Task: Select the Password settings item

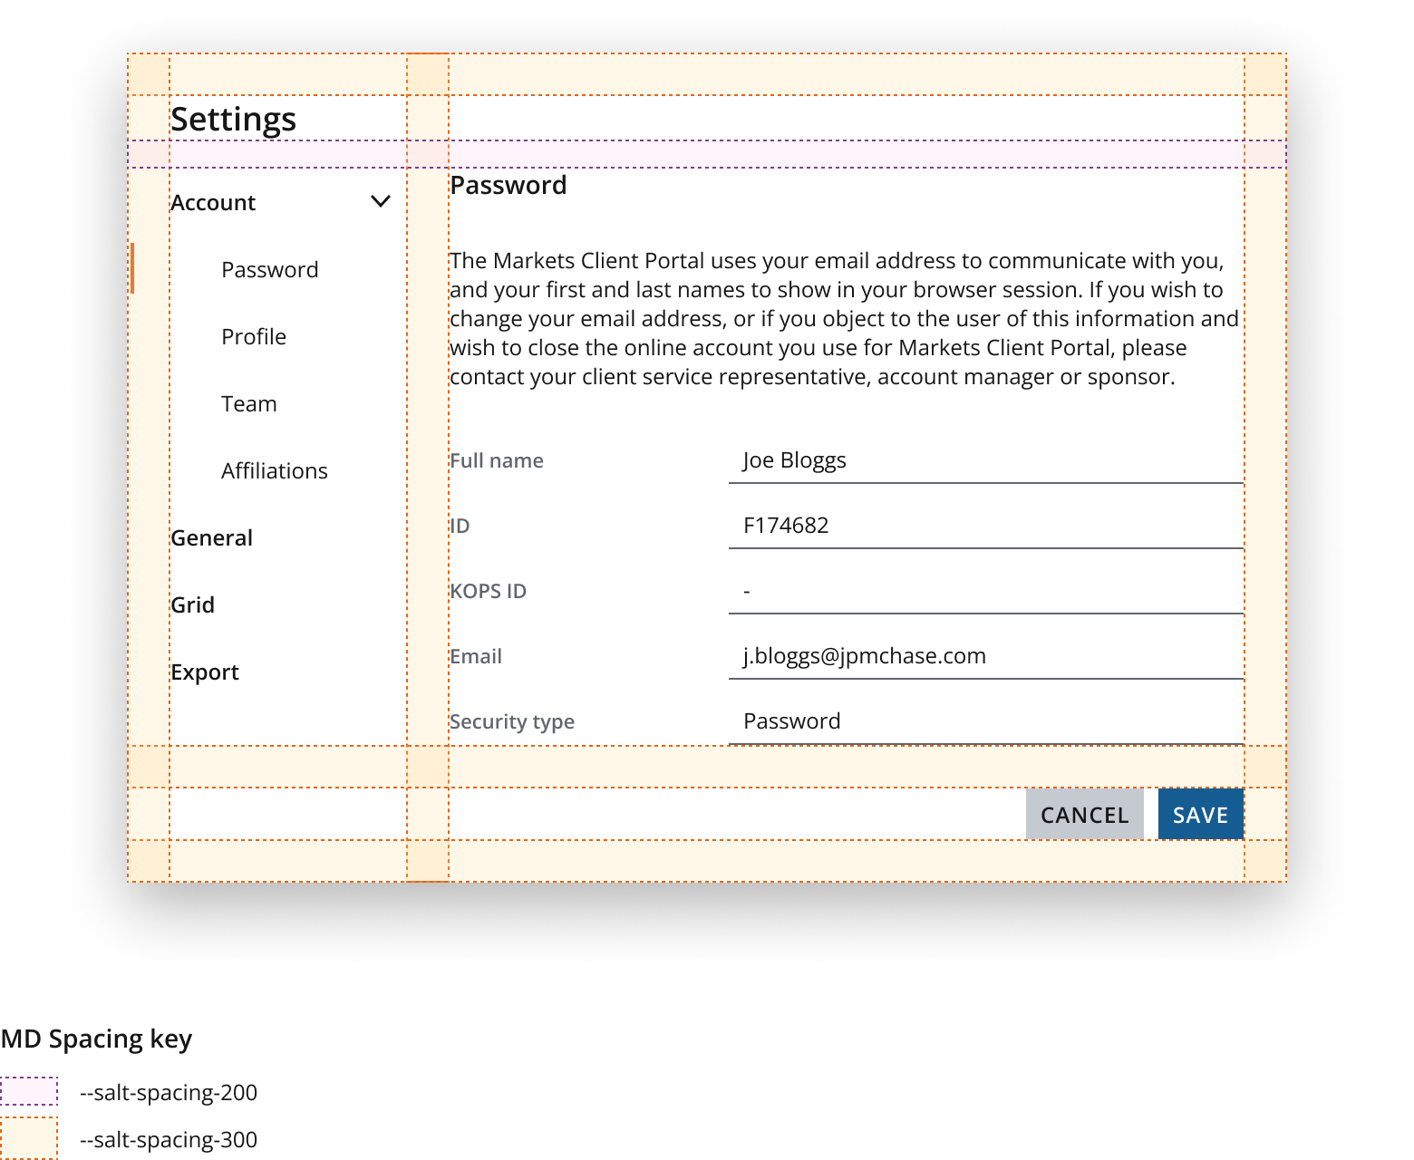Action: pyautogui.click(x=269, y=269)
